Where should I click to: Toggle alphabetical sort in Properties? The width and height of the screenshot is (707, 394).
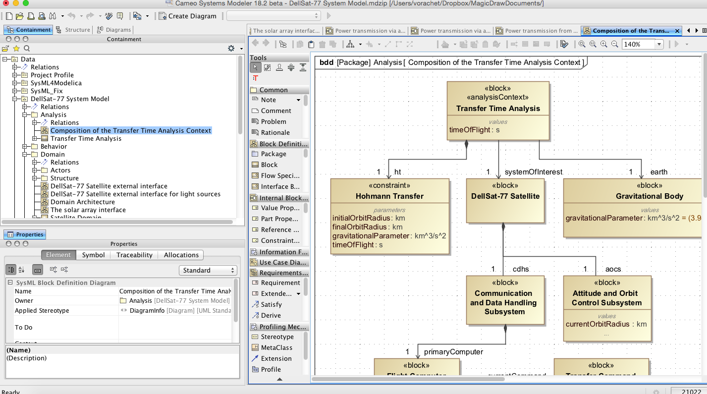pos(21,270)
